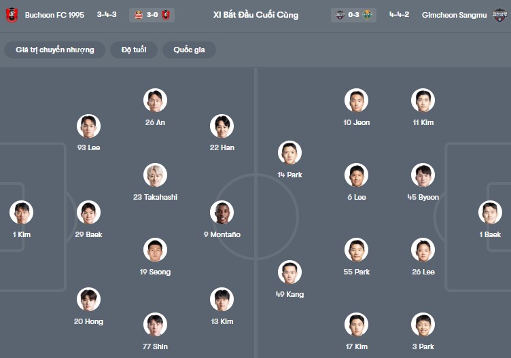Open Bucheon's last match 3-0 result
The height and width of the screenshot is (358, 511).
tap(152, 14)
